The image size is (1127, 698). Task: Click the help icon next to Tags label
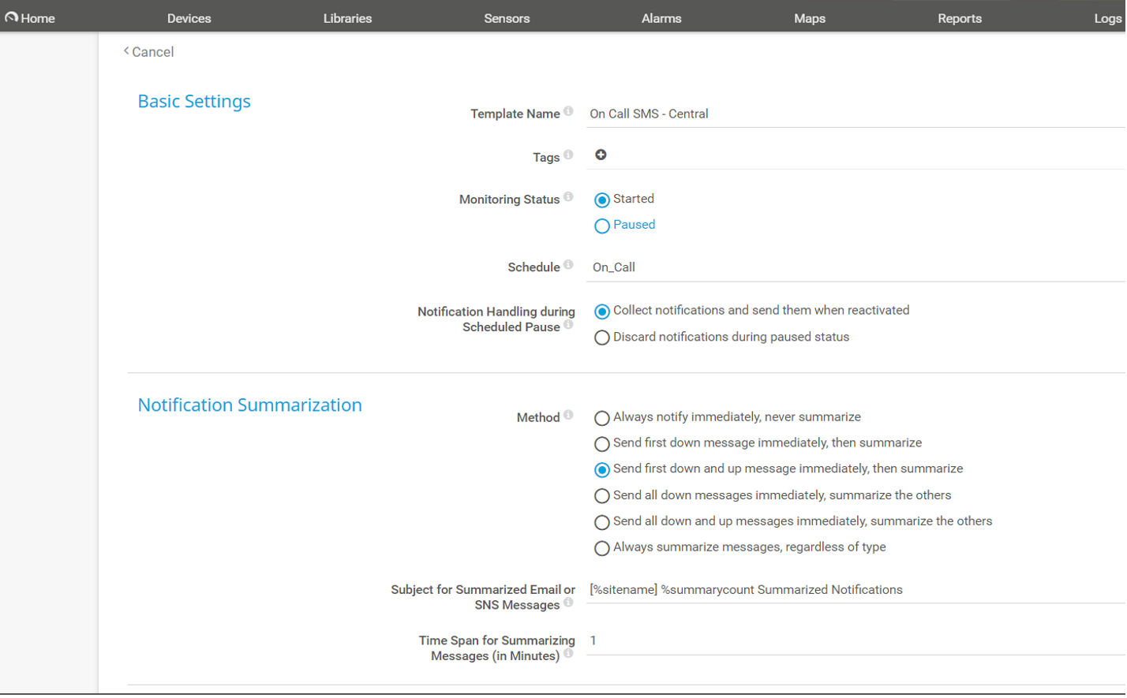(568, 155)
